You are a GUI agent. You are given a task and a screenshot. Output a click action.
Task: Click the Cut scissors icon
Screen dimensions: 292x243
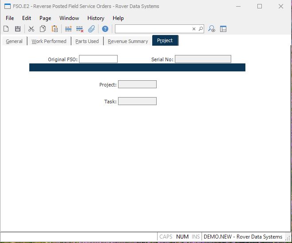tap(31, 29)
